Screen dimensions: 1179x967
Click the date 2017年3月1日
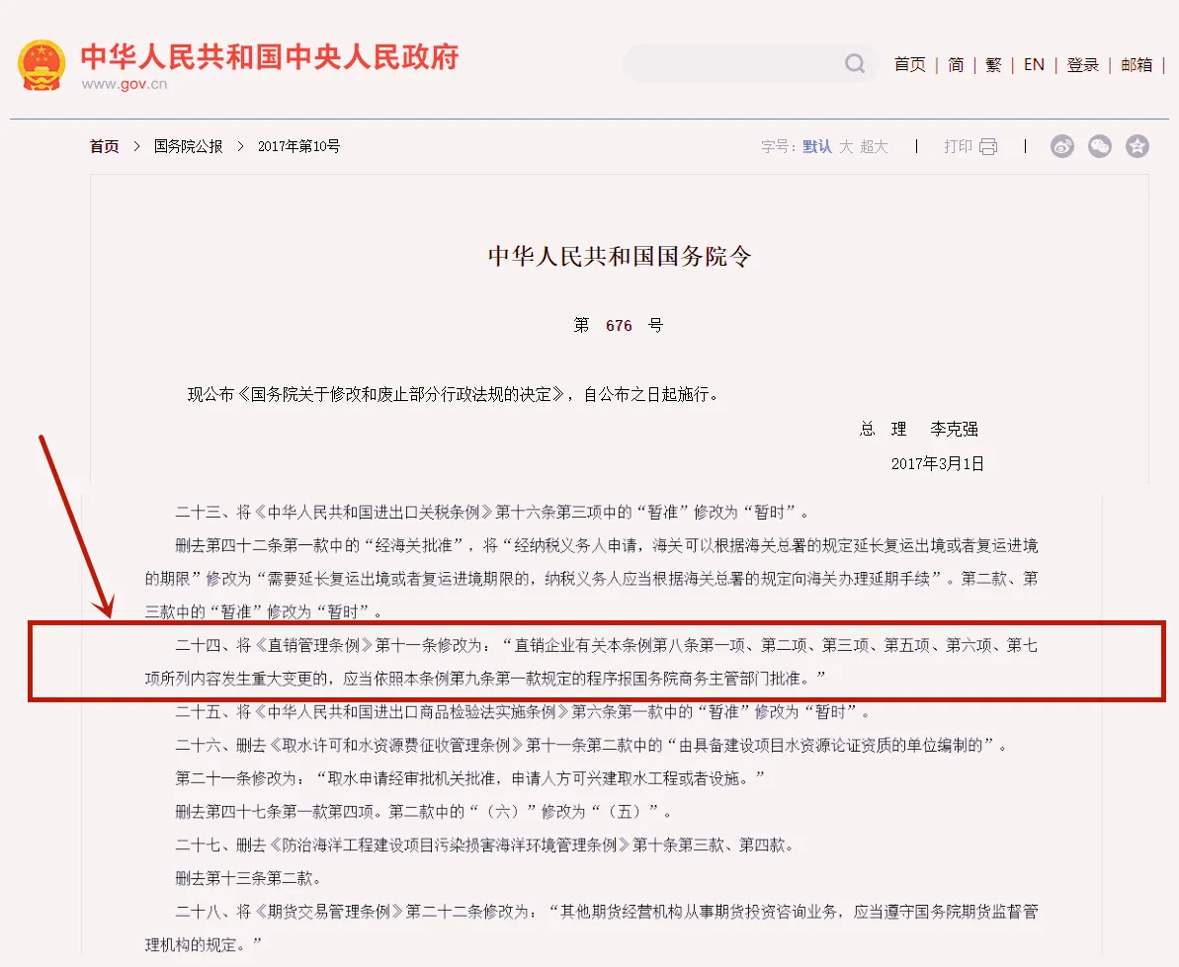click(937, 463)
